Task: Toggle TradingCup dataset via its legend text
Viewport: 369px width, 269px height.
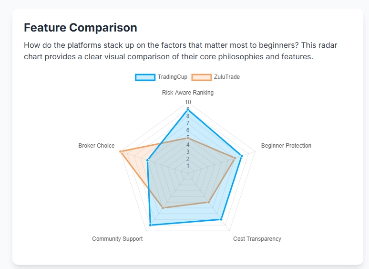Action: (x=172, y=77)
